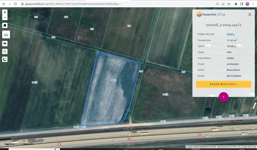Click the address bar URL
Image resolution: width=257 pixels, height=150 pixels.
[71, 4]
